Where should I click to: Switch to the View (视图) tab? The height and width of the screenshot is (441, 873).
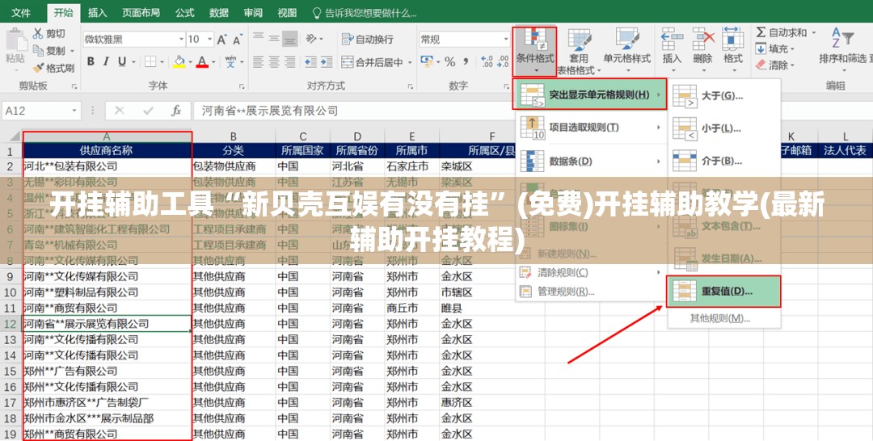[287, 12]
